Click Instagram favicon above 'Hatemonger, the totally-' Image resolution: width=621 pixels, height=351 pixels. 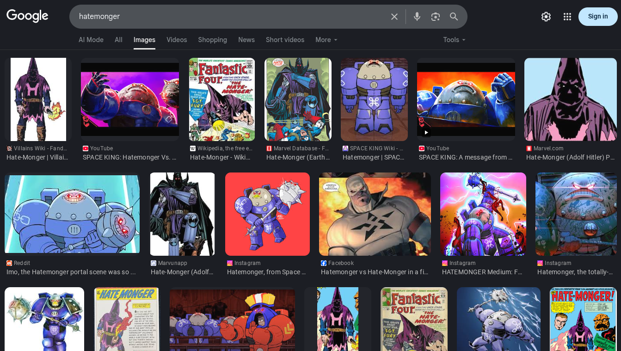540,263
